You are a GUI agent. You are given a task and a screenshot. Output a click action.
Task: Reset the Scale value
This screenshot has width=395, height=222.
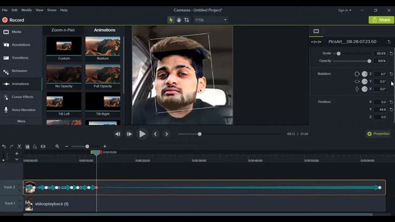391,54
